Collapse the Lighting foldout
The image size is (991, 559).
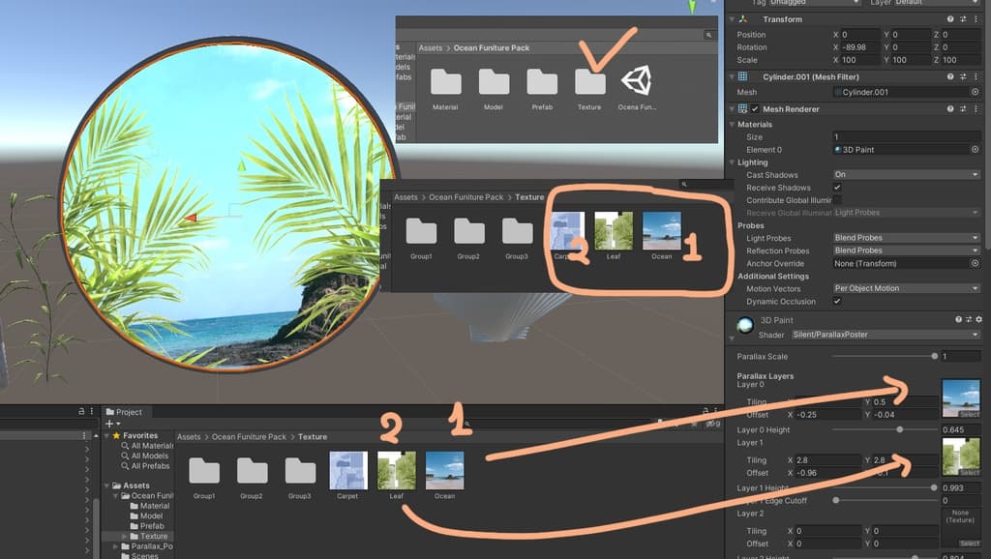pos(732,162)
